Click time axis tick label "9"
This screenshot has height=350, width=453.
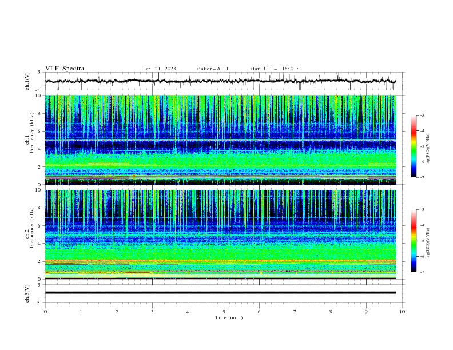pos(366,312)
